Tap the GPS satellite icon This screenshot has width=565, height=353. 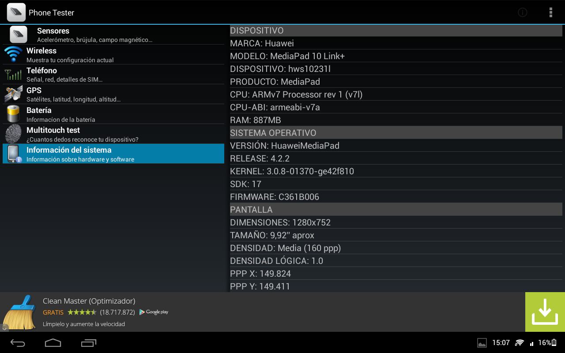(x=13, y=94)
